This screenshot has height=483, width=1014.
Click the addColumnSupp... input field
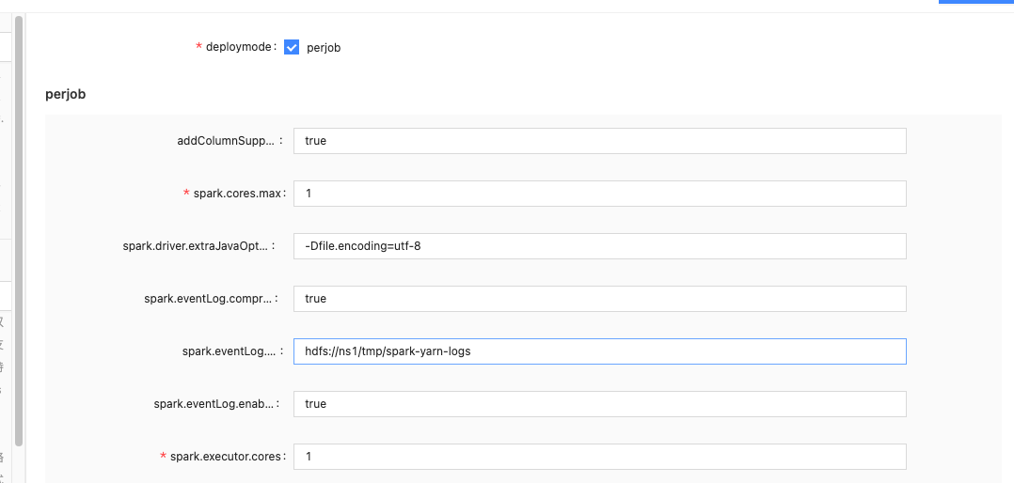(x=599, y=141)
